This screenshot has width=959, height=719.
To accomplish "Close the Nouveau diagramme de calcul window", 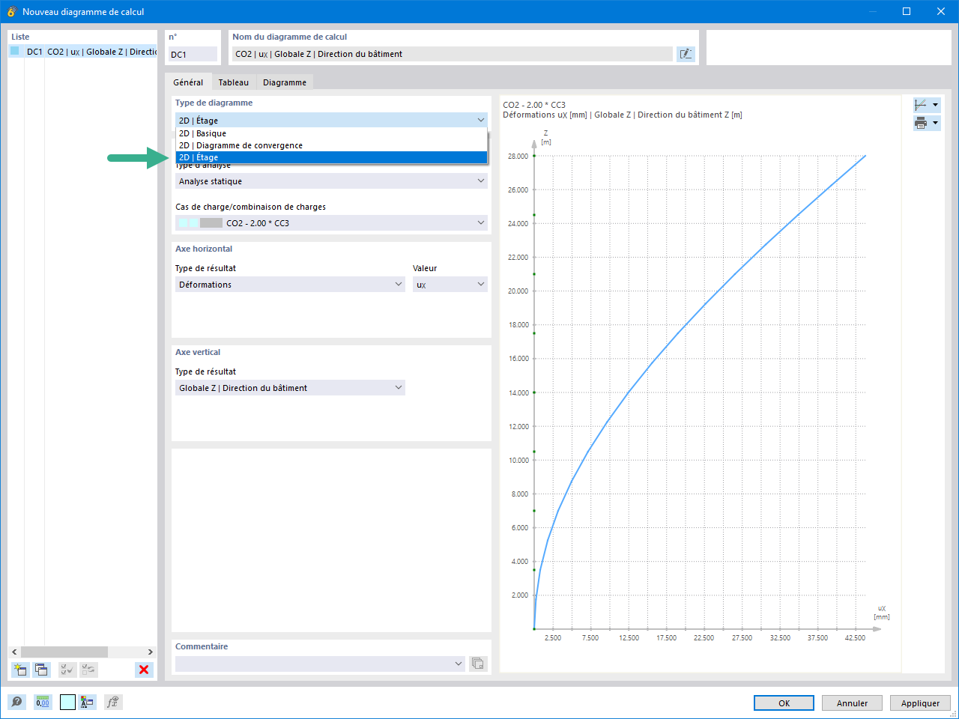I will tap(941, 11).
